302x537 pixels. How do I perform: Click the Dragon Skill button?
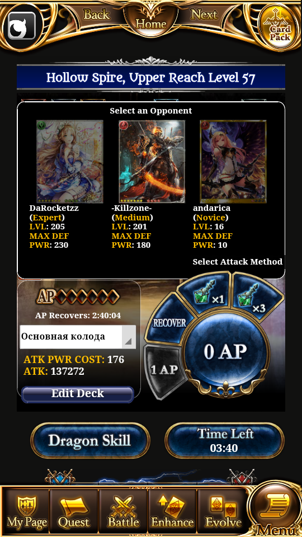click(90, 440)
